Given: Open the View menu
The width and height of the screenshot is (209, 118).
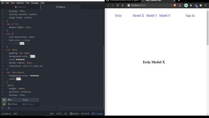Looking at the screenshot, I should click(13, 3).
